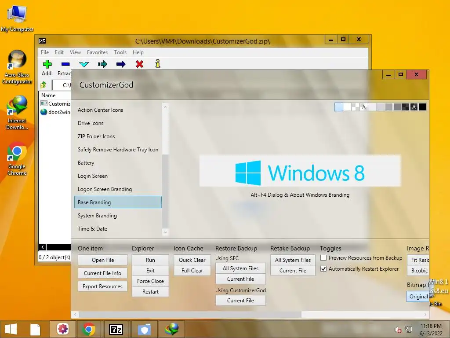The width and height of the screenshot is (450, 338).
Task: Click the Explorer Run button
Action: 150,260
